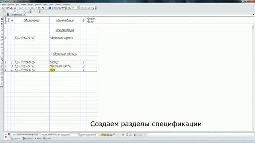
Task: Click the Обозначение column header
Action: point(31,20)
